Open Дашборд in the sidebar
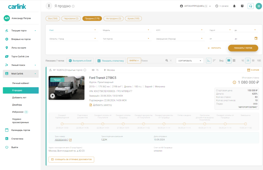The image size is (263, 170). click(x=17, y=105)
